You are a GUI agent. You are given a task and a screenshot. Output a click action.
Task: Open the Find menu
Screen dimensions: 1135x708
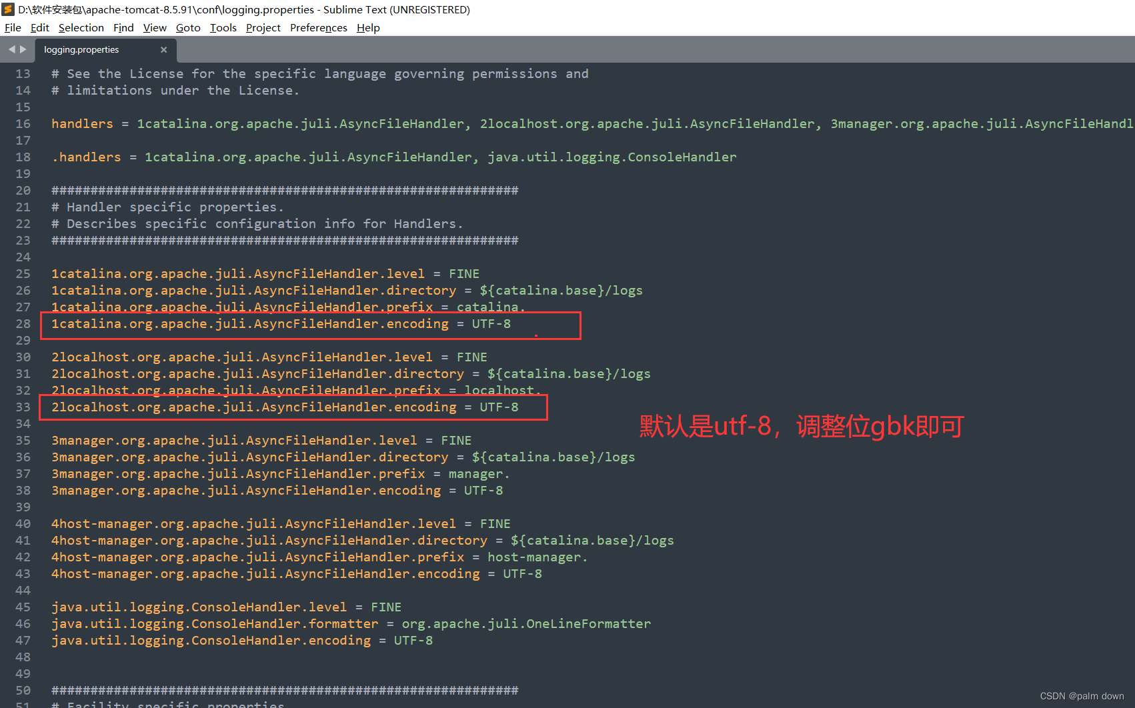(x=123, y=27)
